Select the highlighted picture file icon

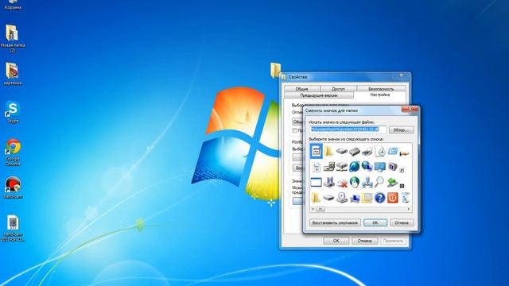point(316,151)
